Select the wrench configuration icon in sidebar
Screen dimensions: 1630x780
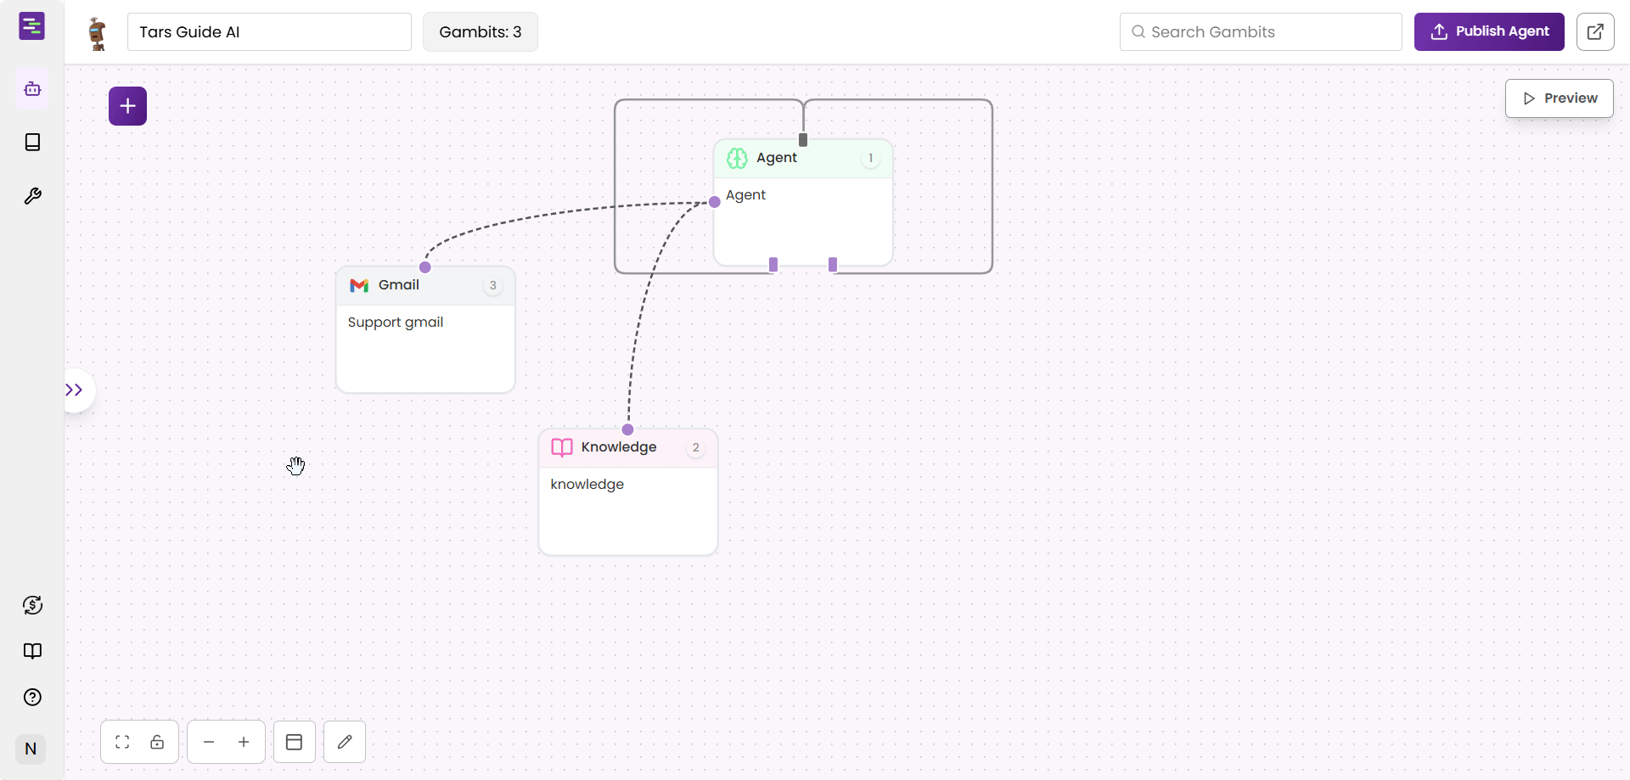pos(31,196)
